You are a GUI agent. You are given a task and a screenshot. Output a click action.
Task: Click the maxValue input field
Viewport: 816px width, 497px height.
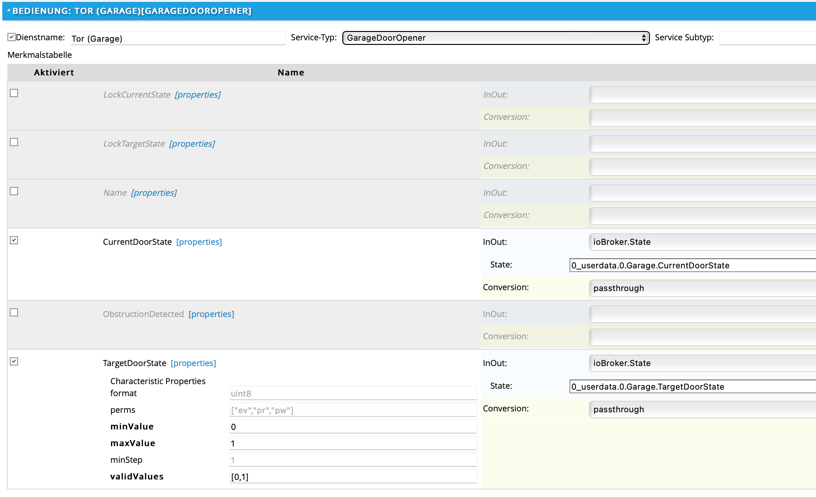[x=353, y=443]
